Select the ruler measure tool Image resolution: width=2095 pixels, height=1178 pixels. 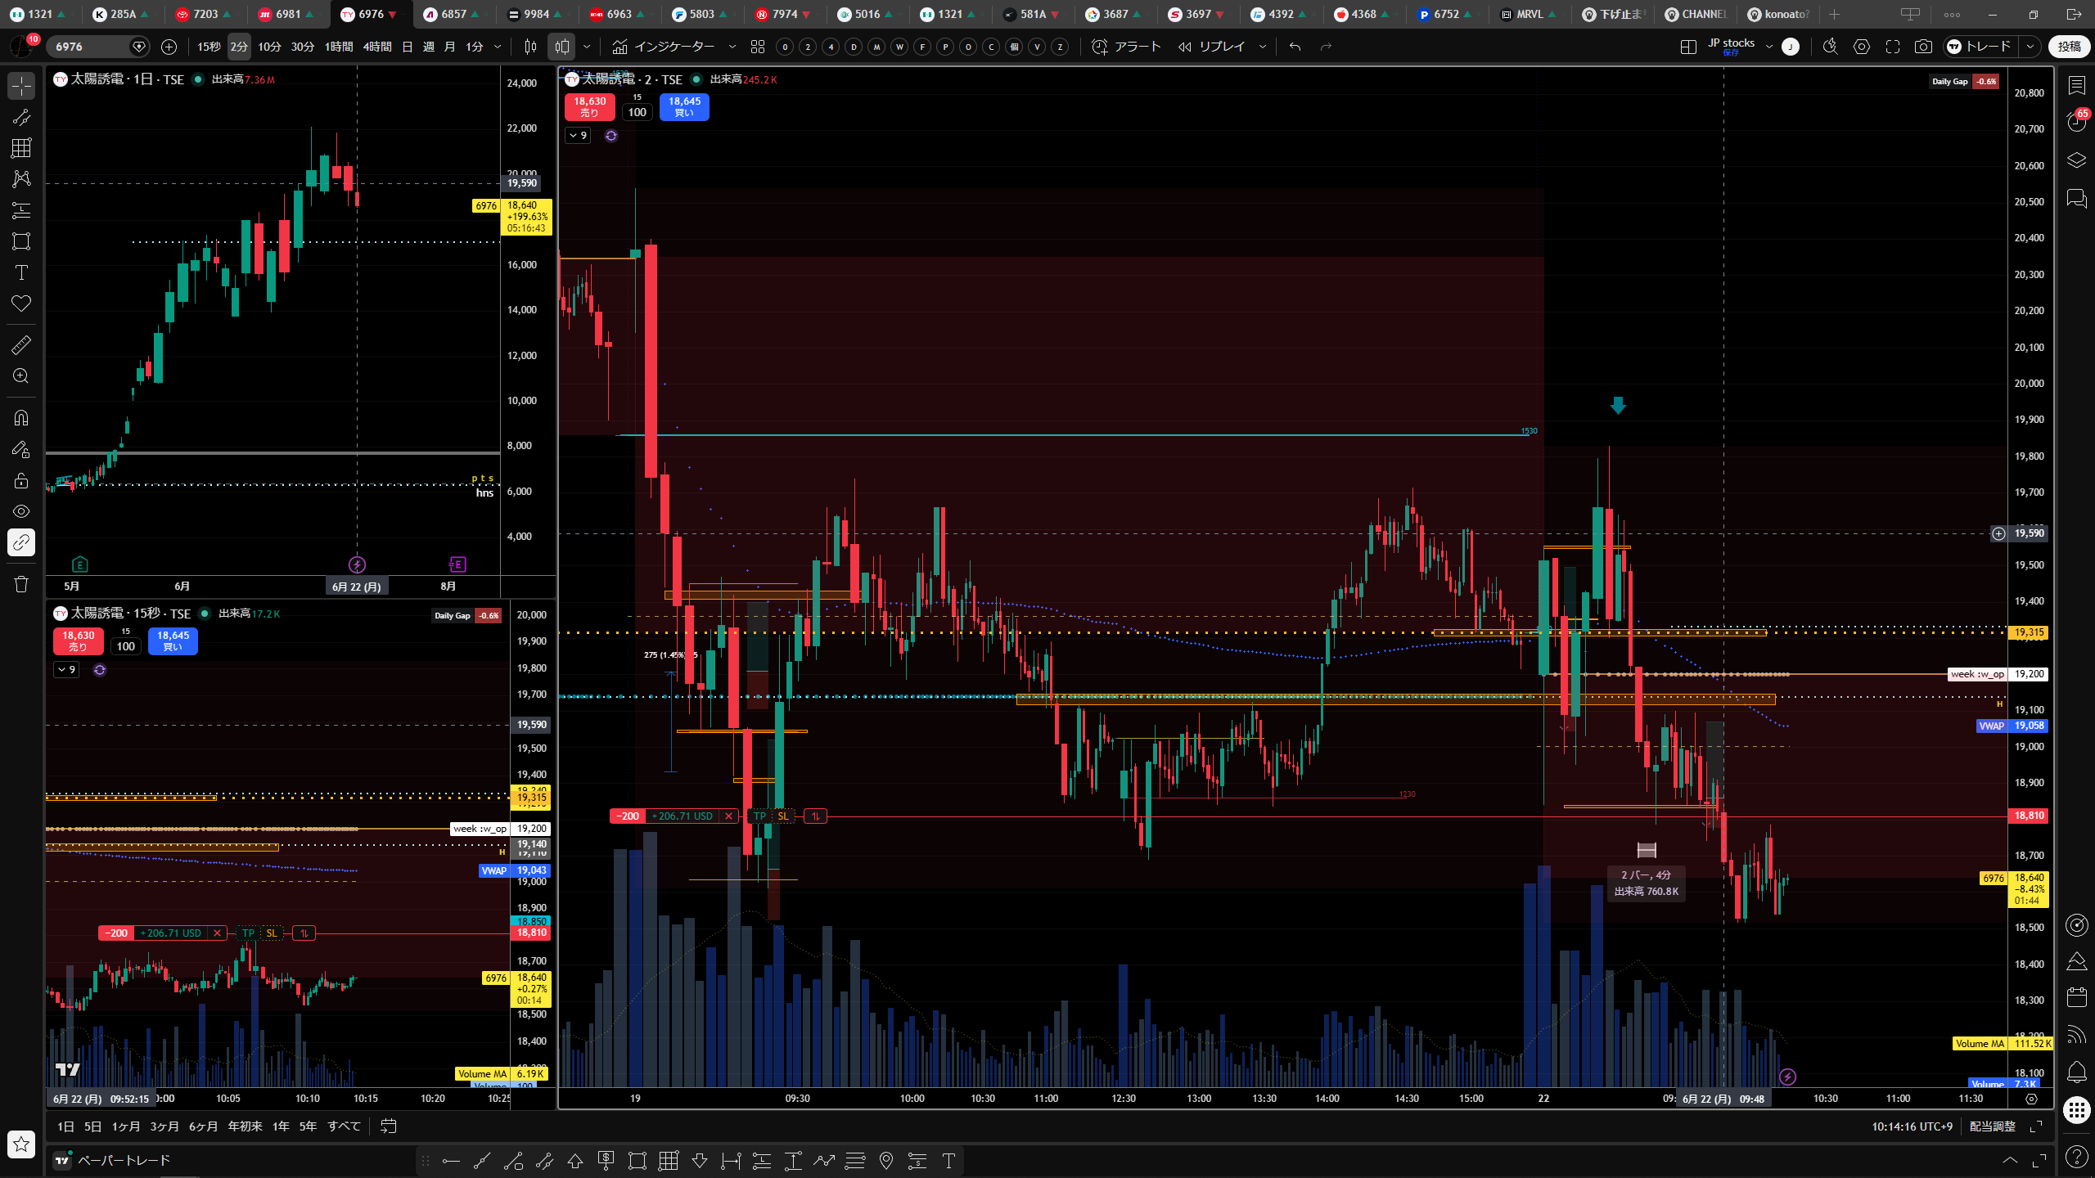tap(21, 344)
